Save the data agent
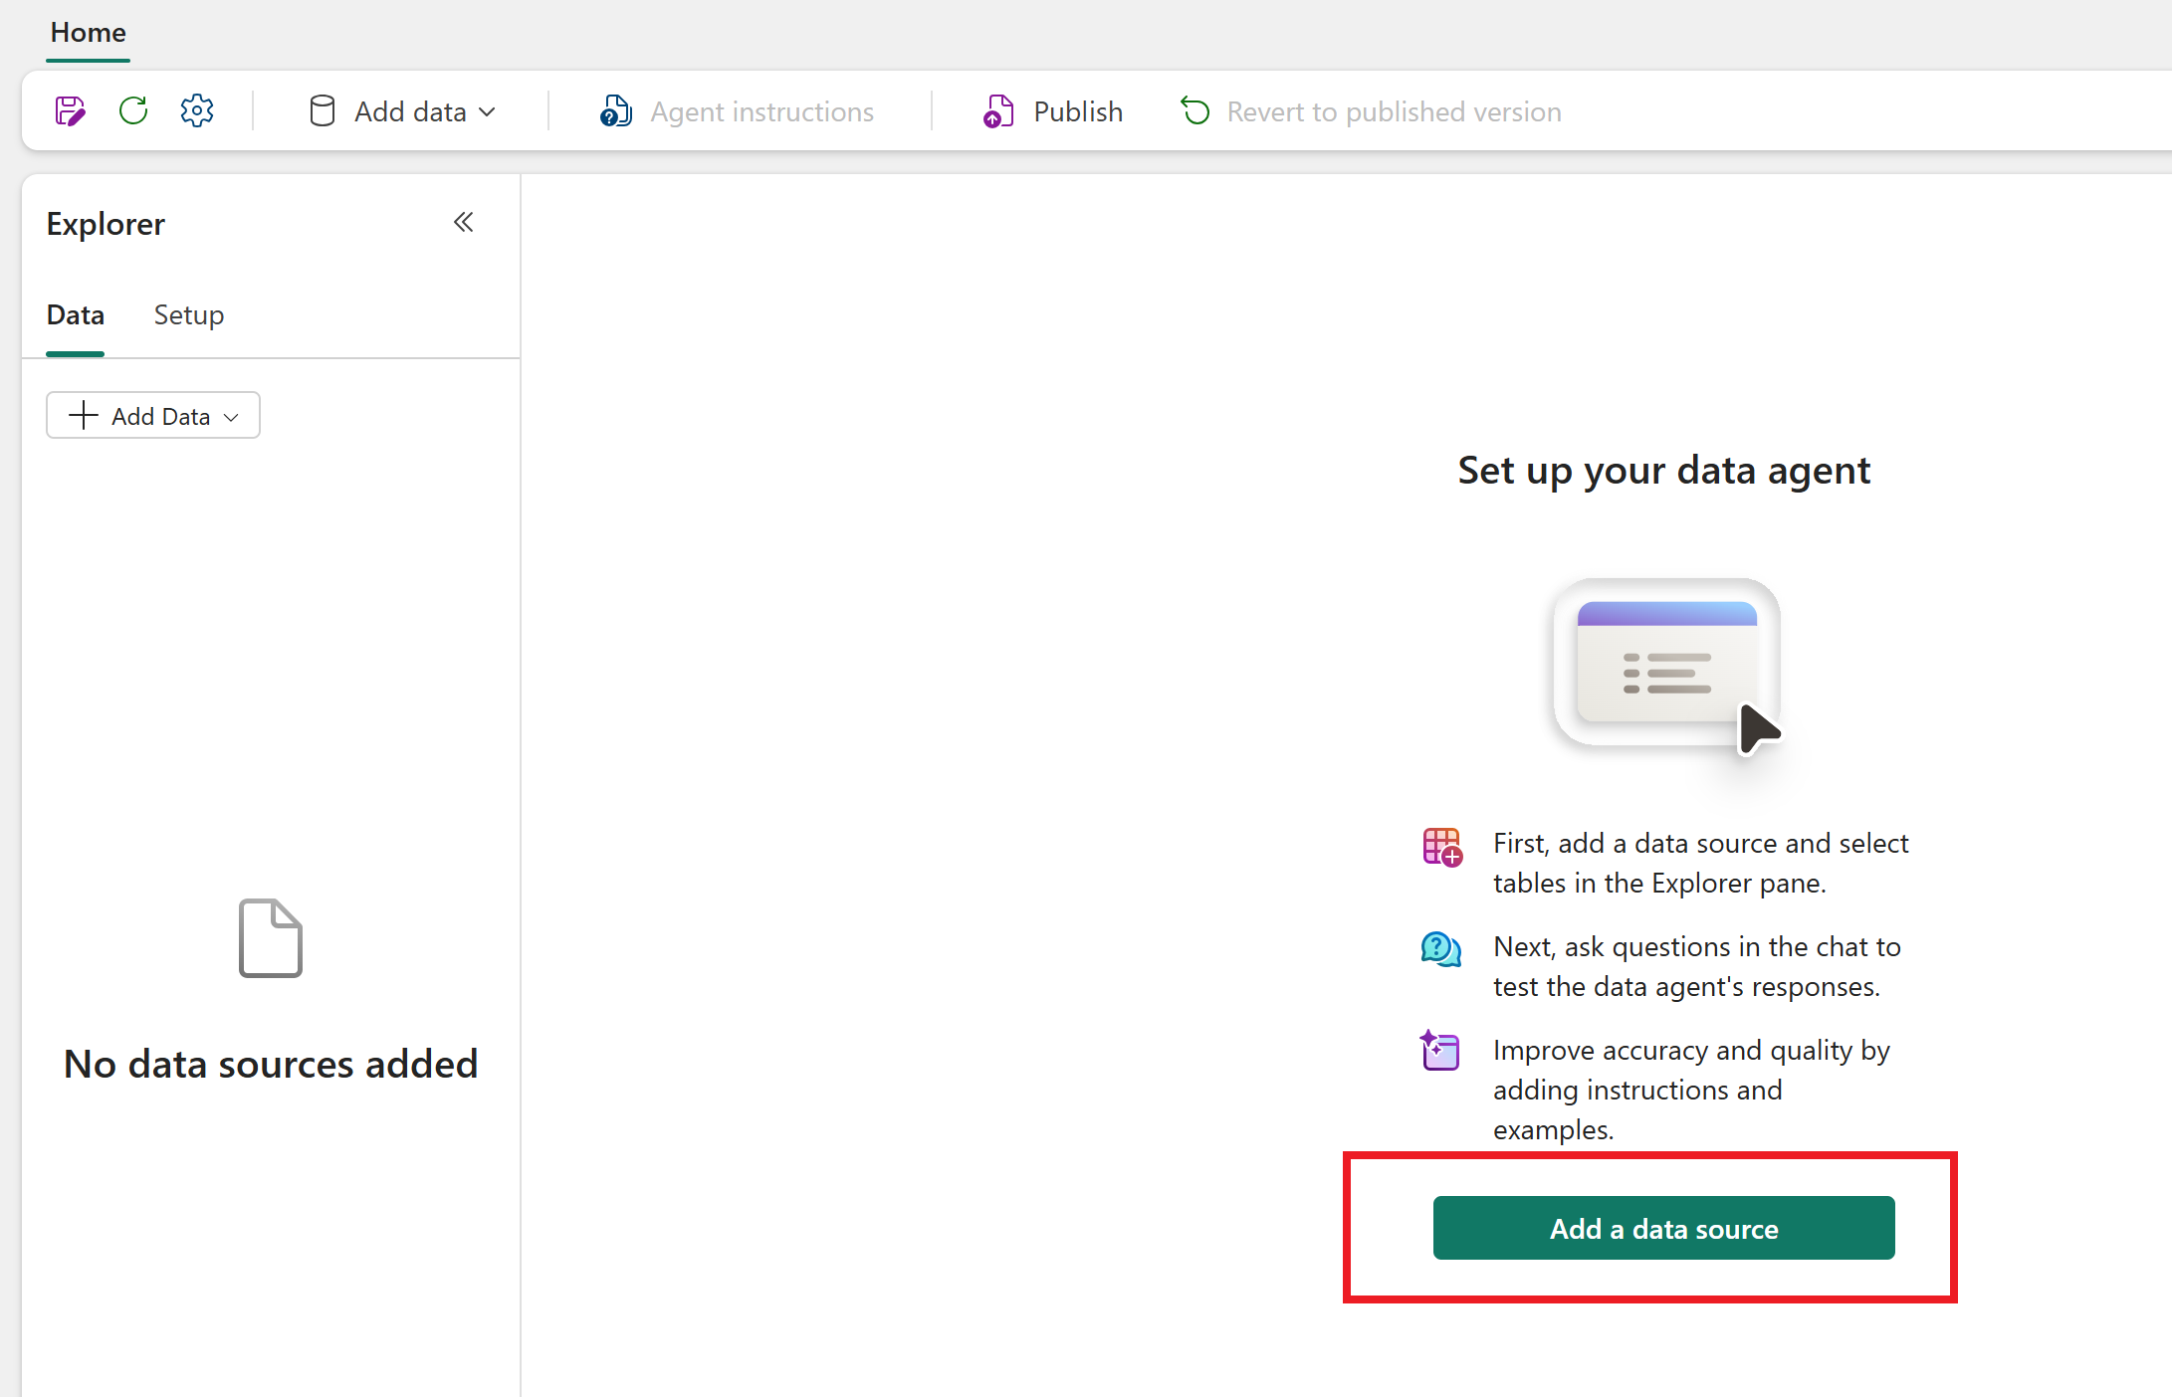2172x1397 pixels. pos(70,110)
